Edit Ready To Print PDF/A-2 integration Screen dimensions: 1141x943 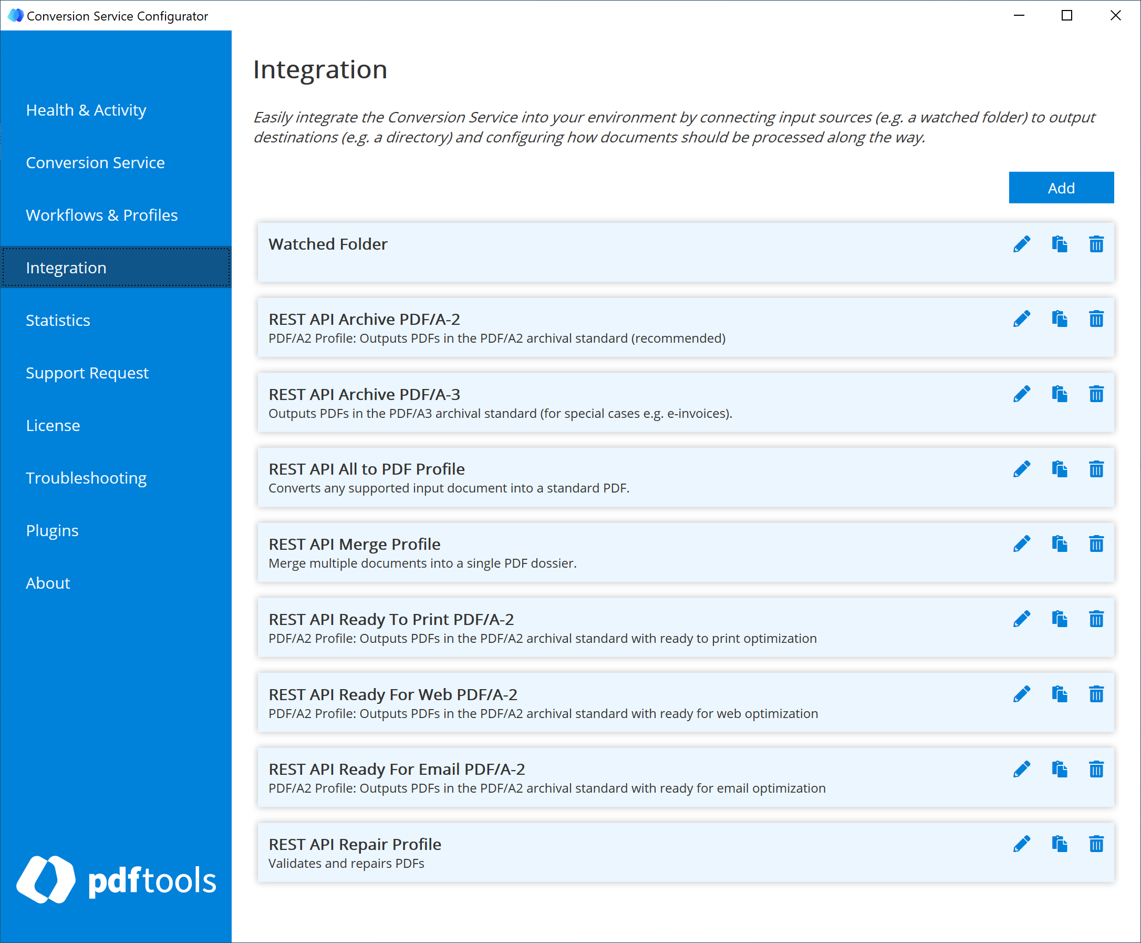click(1022, 619)
